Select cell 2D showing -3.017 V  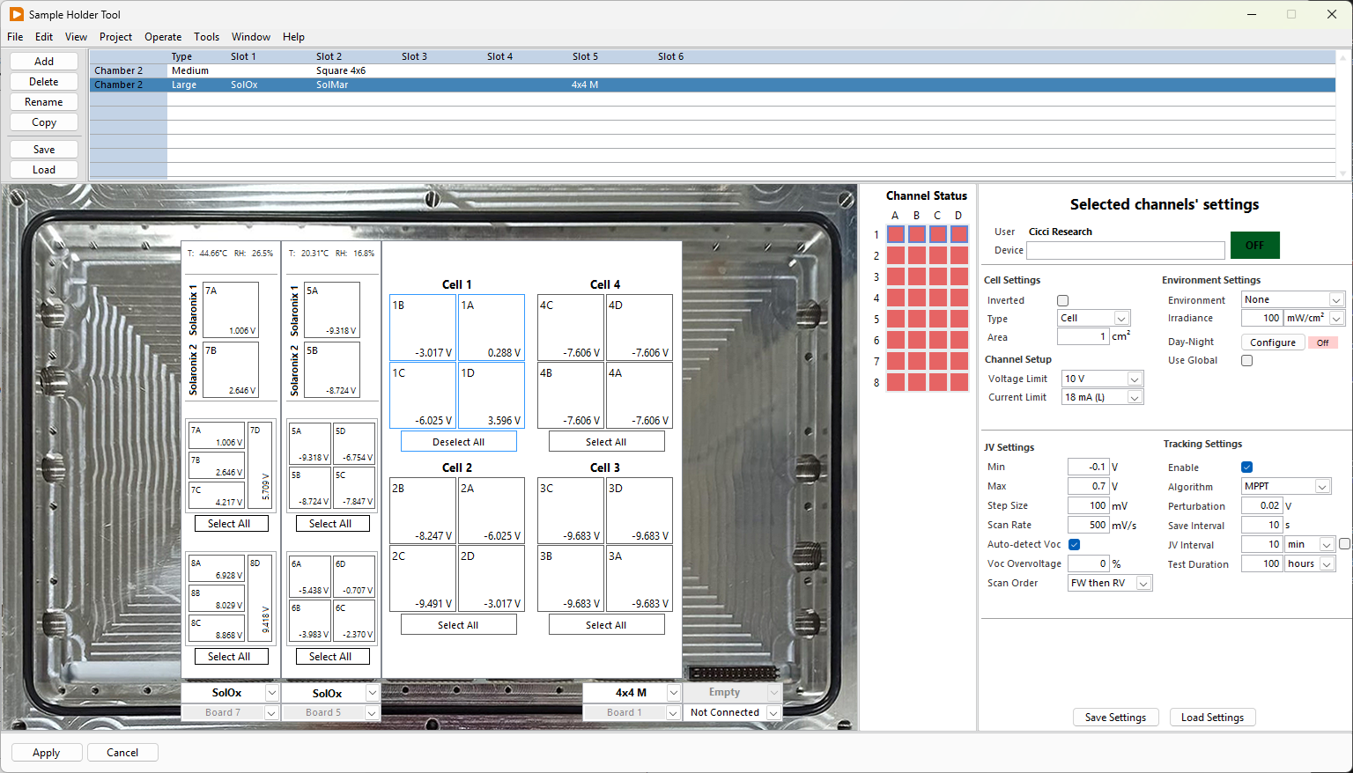point(492,578)
